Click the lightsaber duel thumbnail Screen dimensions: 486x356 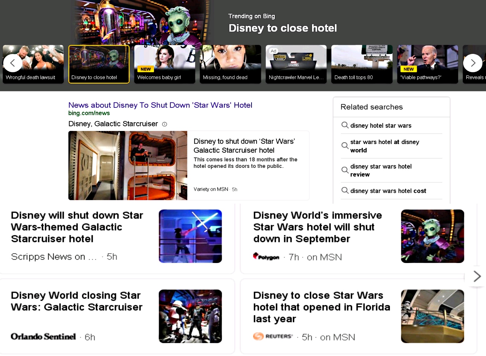click(x=190, y=236)
